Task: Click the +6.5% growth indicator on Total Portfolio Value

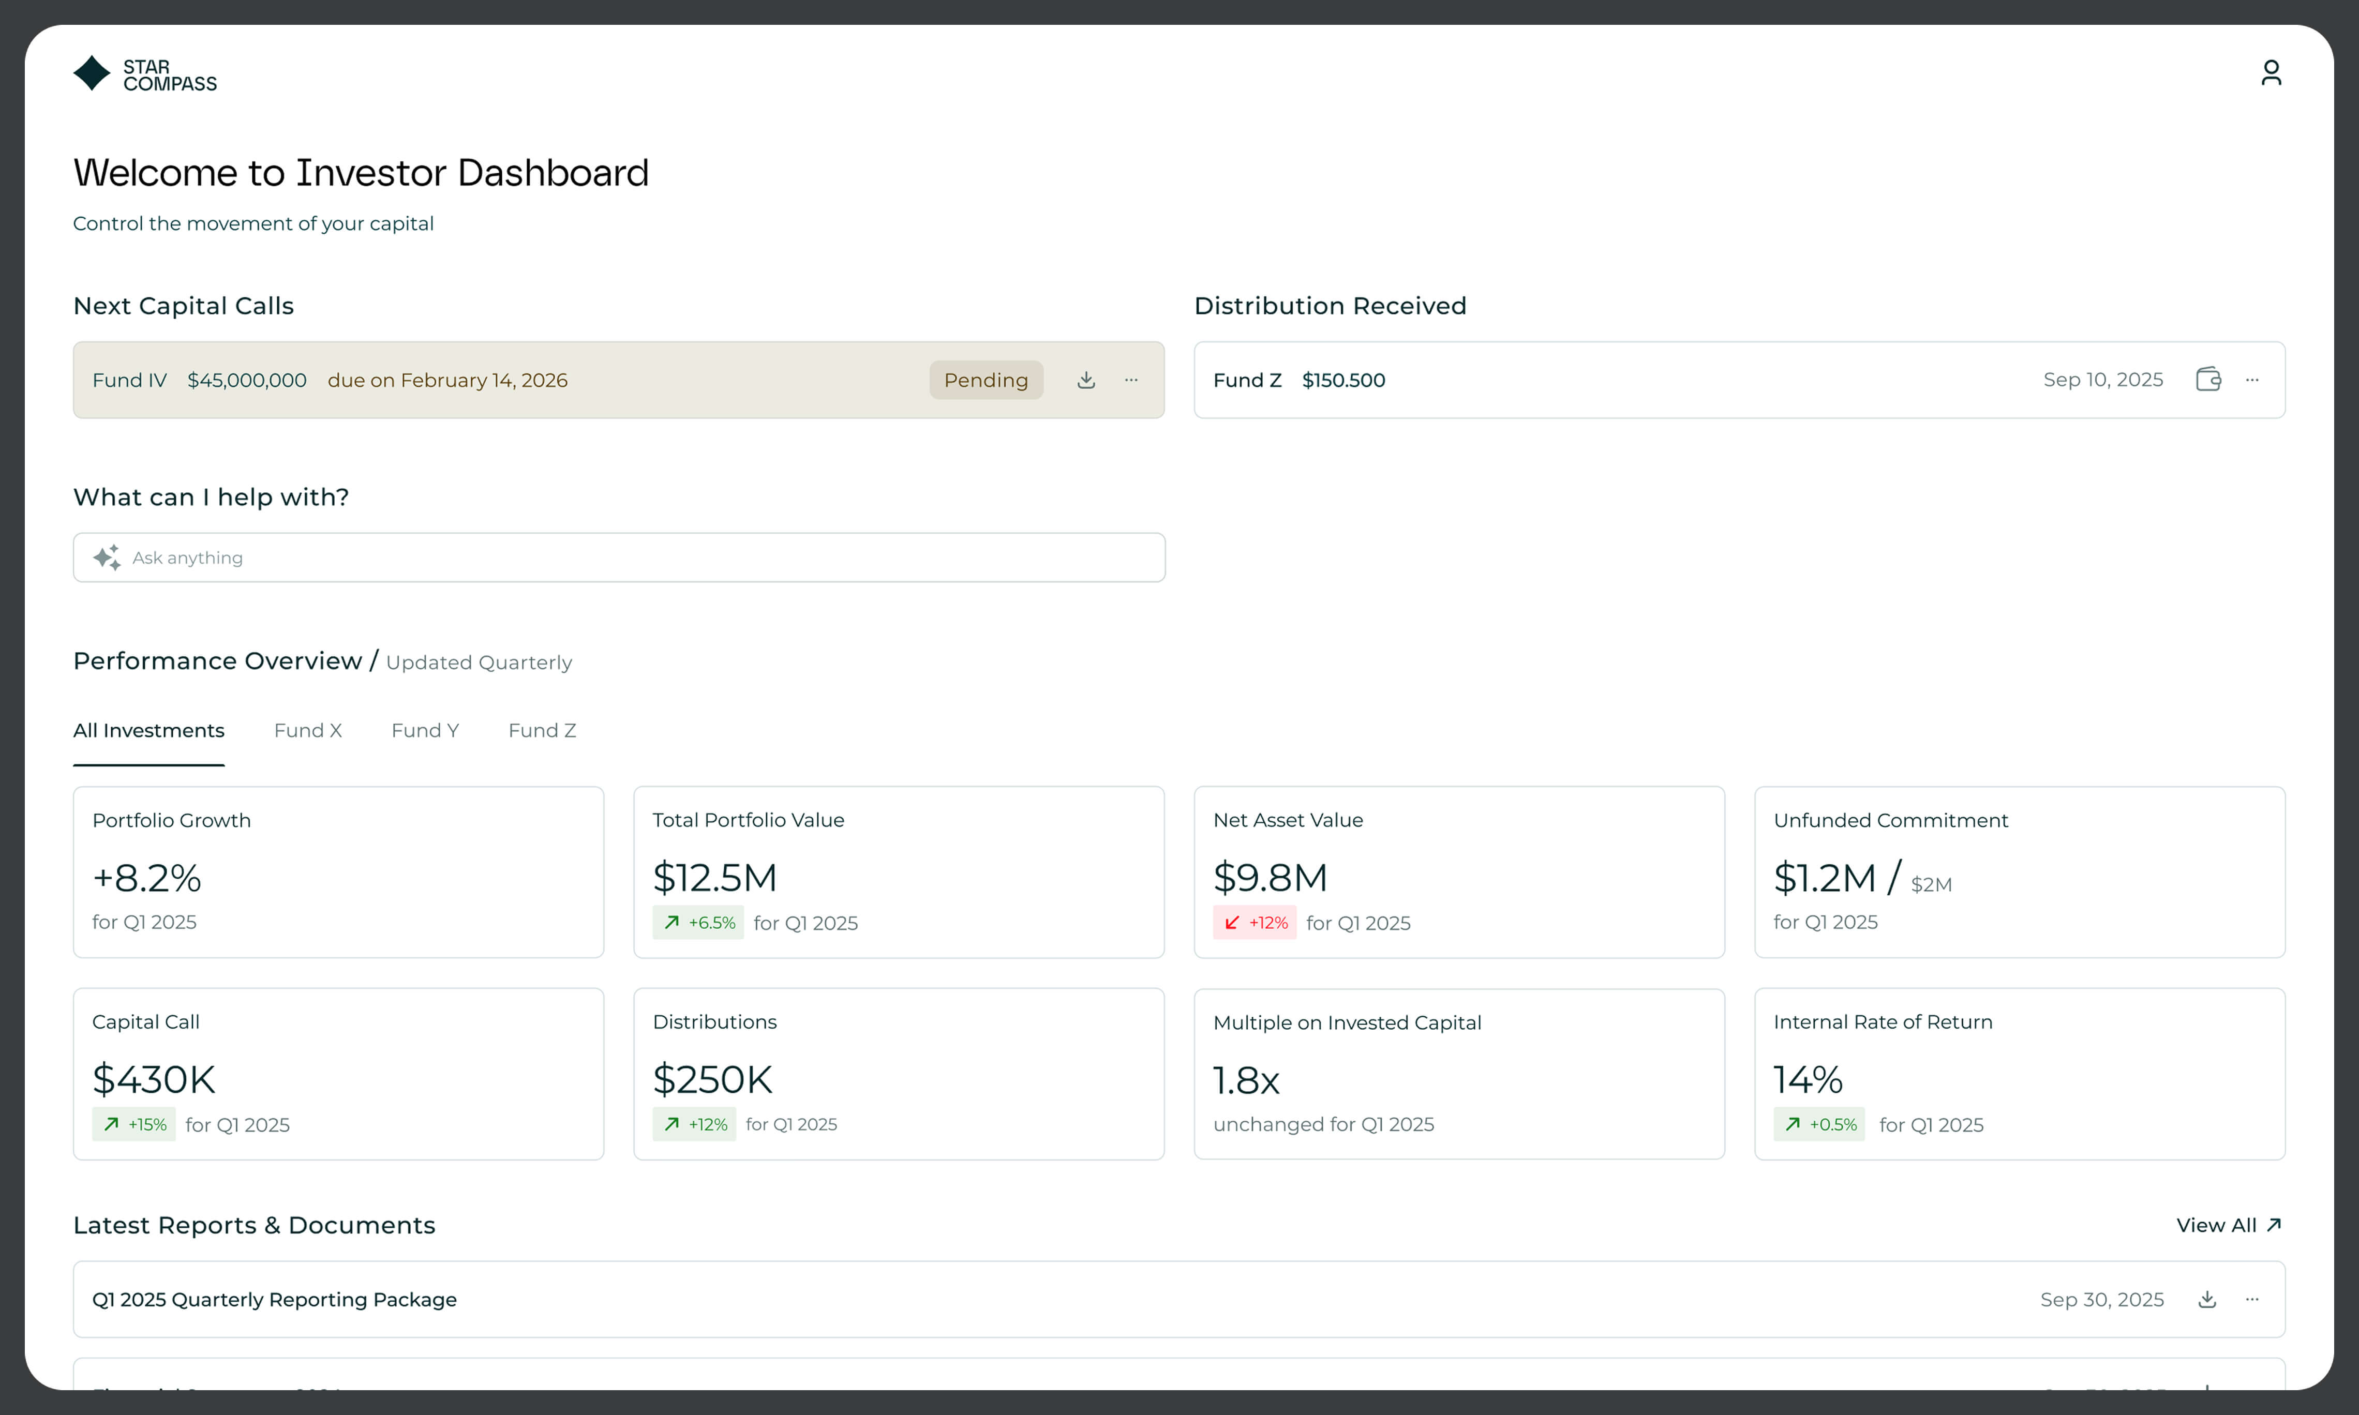Action: pyautogui.click(x=698, y=923)
